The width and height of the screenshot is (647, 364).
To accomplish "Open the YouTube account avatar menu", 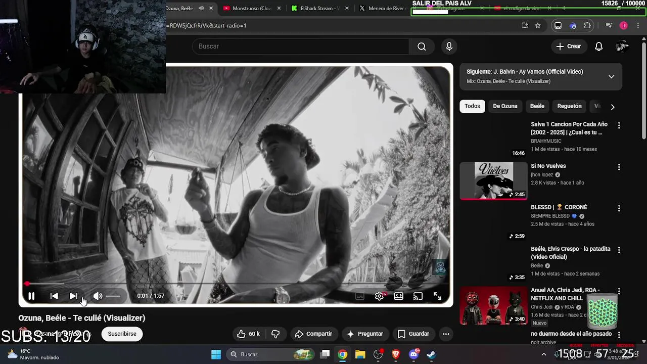I will click(x=622, y=47).
